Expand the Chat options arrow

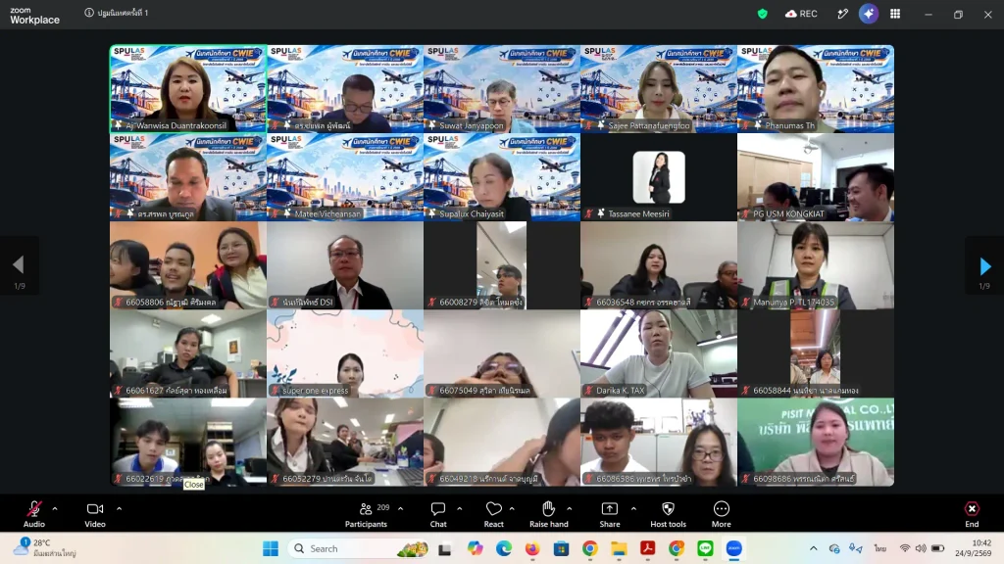pyautogui.click(x=460, y=509)
